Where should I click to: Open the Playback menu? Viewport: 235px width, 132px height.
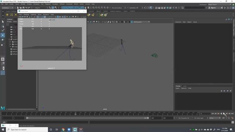(x=48, y=4)
